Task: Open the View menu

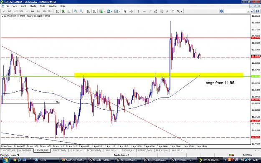Action: click(x=15, y=6)
